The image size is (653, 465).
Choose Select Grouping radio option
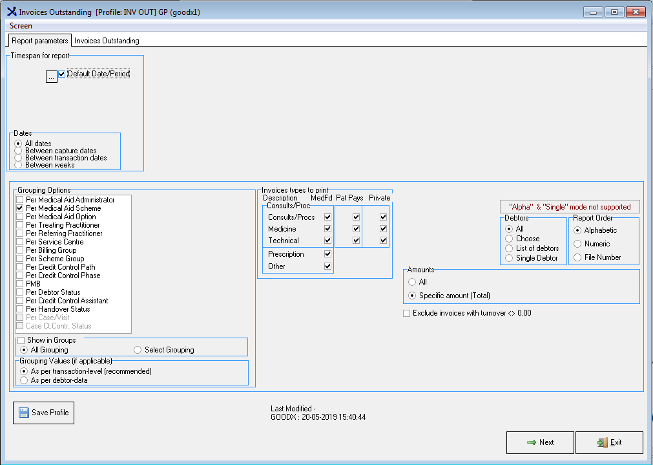(138, 350)
